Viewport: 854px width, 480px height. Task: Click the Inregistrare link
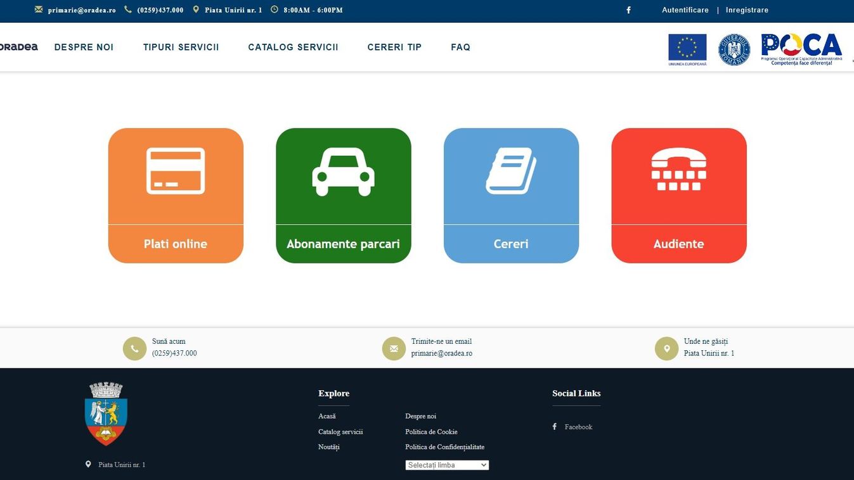(747, 10)
